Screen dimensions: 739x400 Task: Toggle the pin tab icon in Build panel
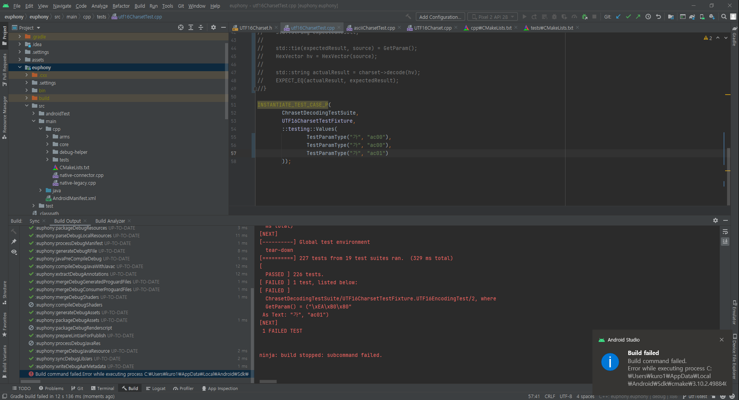click(x=14, y=241)
